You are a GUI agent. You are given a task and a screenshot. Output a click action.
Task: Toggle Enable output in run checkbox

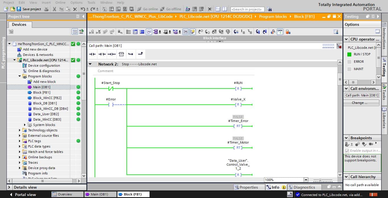tap(347, 151)
